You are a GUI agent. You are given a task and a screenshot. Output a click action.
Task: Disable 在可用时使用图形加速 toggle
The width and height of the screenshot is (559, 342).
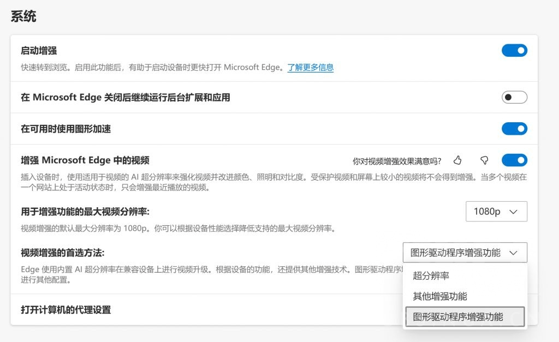514,129
